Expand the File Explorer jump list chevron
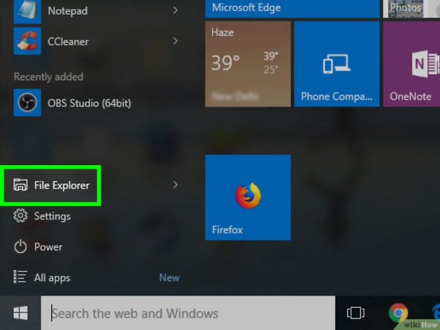The image size is (440, 330). click(175, 185)
